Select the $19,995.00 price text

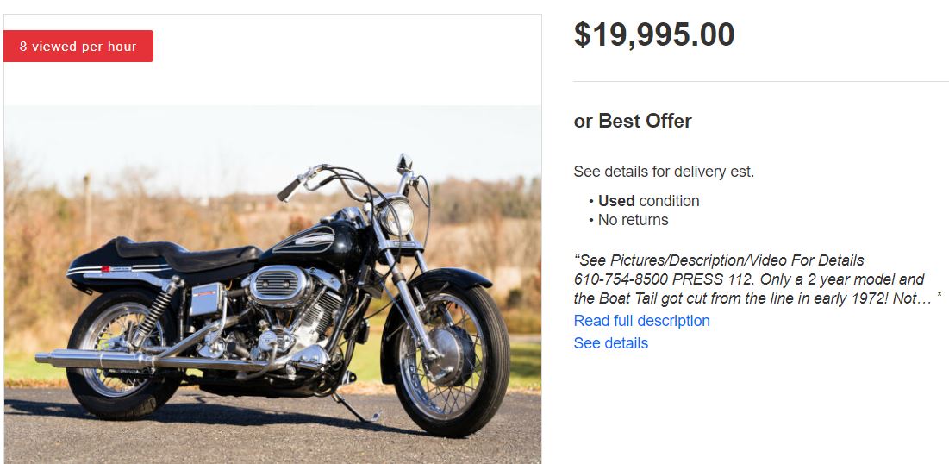coord(653,35)
